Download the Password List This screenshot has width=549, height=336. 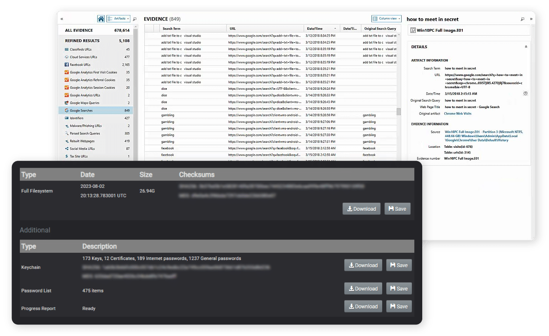click(x=363, y=289)
